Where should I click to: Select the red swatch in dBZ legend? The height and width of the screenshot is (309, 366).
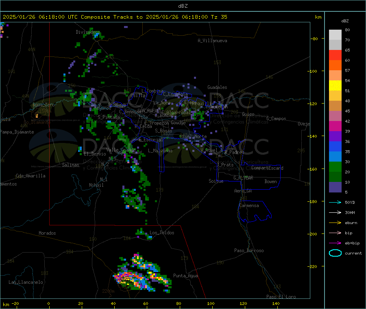pos(335,55)
